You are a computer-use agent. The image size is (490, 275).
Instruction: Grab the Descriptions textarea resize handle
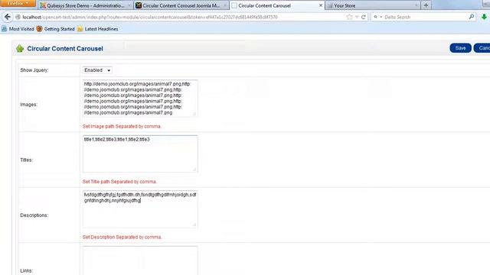194,225
